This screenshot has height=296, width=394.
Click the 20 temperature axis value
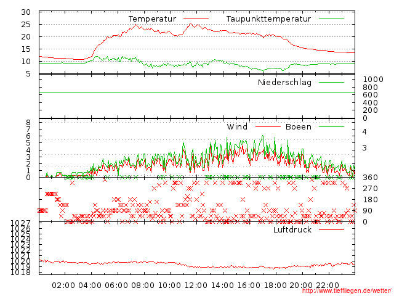pyautogui.click(x=26, y=37)
